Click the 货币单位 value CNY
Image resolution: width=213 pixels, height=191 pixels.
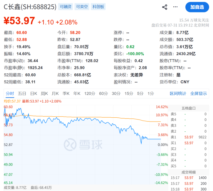click(185, 82)
